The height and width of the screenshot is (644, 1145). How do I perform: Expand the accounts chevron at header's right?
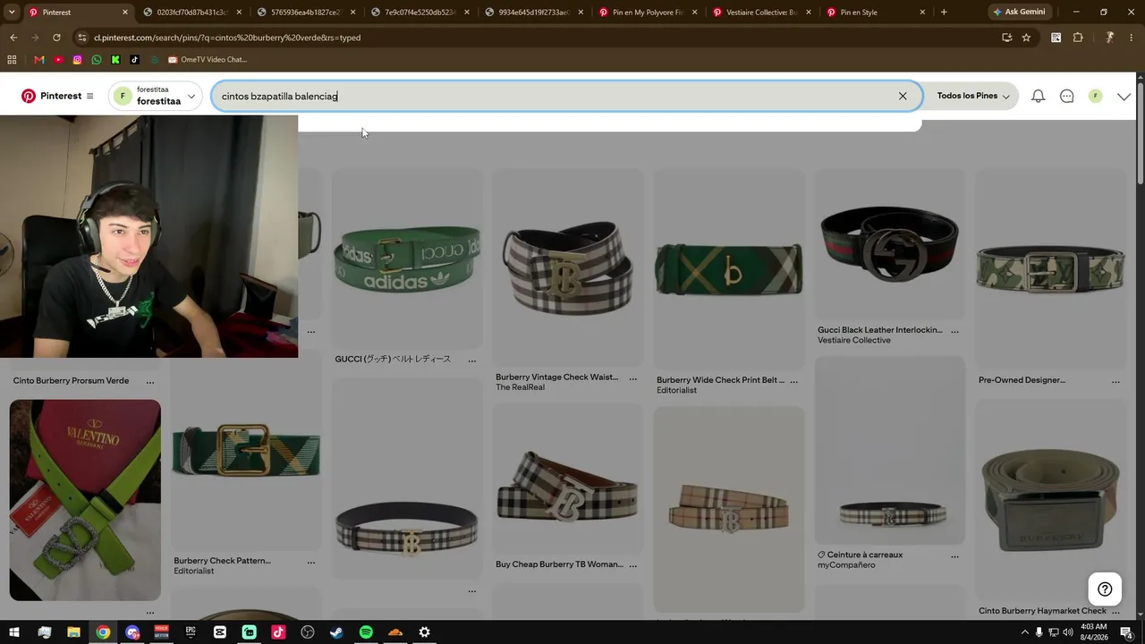(1124, 97)
